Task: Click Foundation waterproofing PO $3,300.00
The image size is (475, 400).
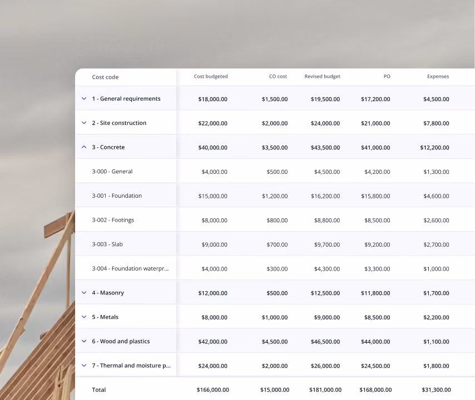Action: (x=377, y=269)
